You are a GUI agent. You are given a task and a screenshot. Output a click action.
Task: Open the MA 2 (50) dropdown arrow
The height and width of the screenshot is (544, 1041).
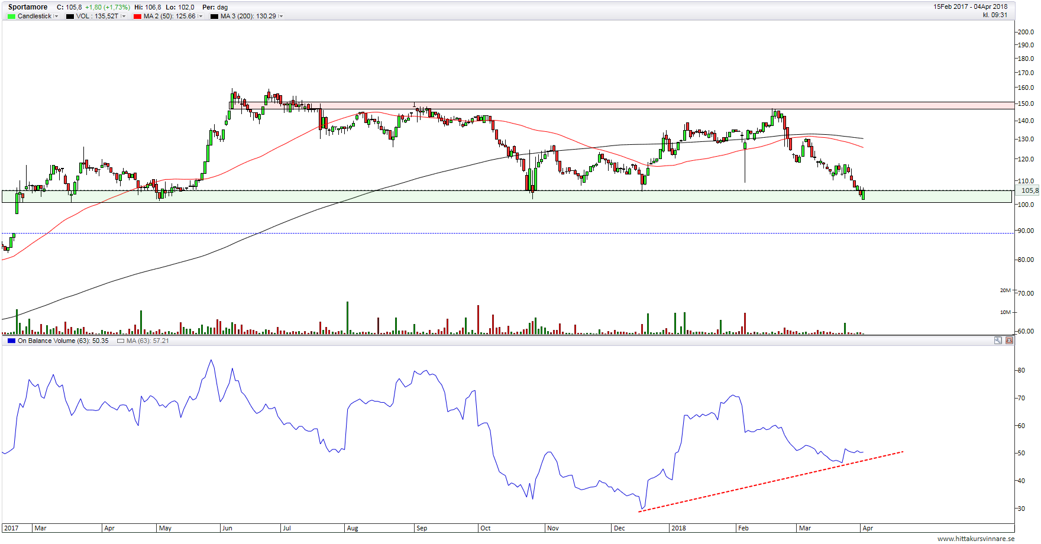tap(200, 17)
